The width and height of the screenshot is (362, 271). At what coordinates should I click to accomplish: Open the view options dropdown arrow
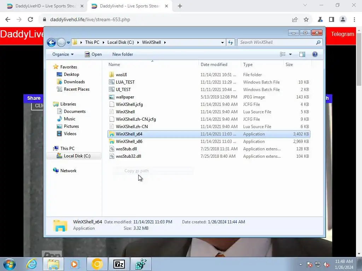coord(291,54)
